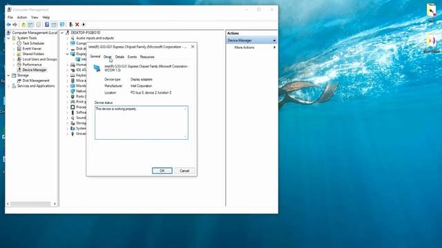Click the Device status box scroll-down arrow
This screenshot has width=442, height=248.
click(x=185, y=136)
